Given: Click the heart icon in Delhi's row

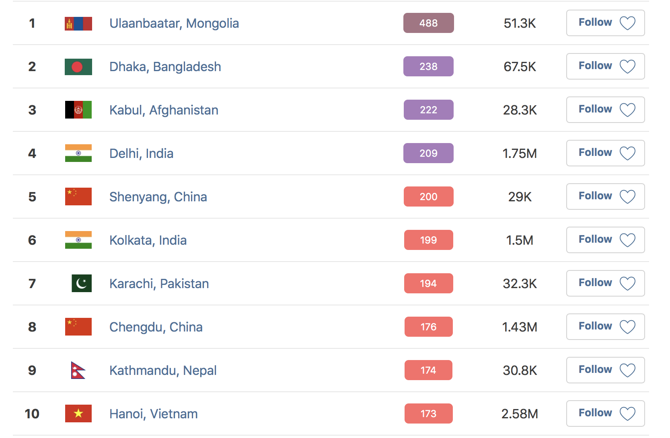Looking at the screenshot, I should (x=627, y=153).
